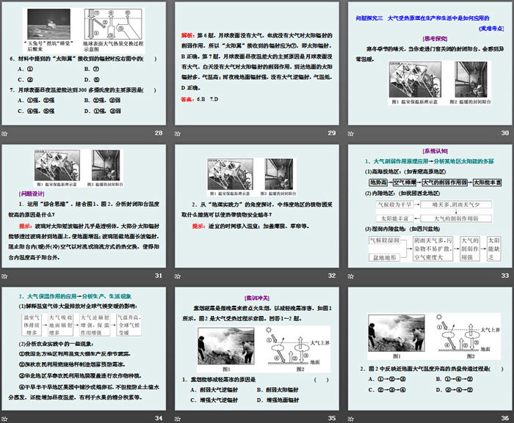
Task: Click the animation star icon under slide 29
Action: point(178,133)
